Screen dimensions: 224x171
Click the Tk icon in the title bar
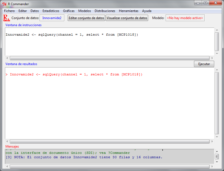(4, 4)
